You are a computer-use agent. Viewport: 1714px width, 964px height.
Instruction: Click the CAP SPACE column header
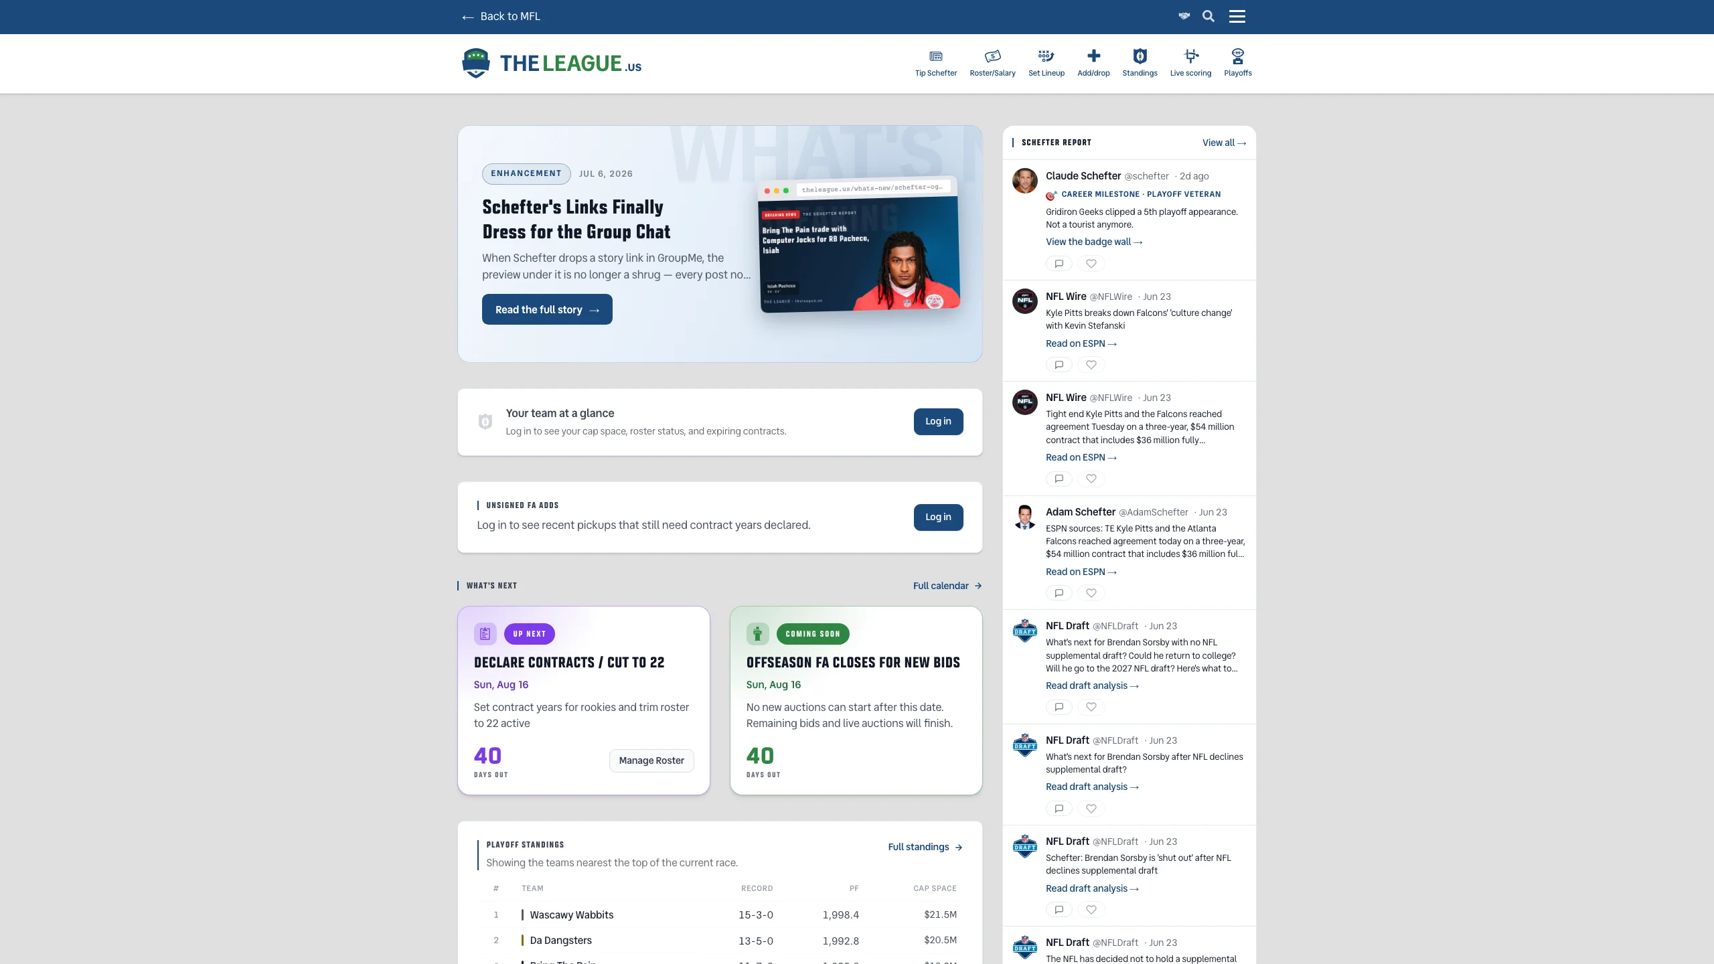[x=935, y=888]
